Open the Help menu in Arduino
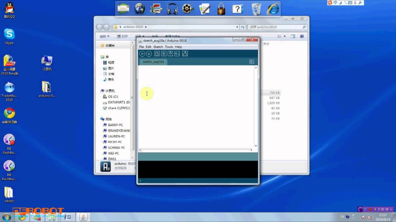Viewport: 396px width, 222px height. 179,47
